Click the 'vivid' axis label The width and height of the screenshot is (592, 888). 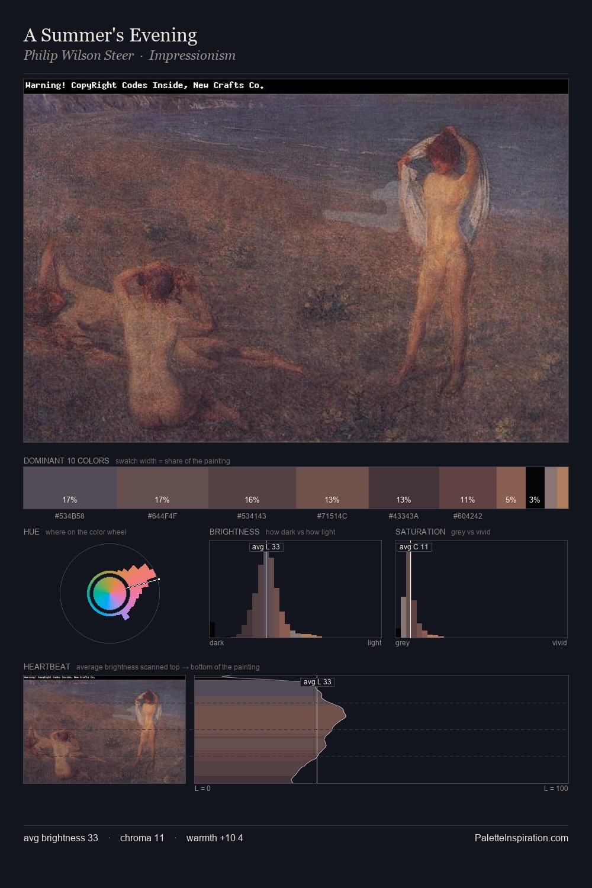click(559, 643)
